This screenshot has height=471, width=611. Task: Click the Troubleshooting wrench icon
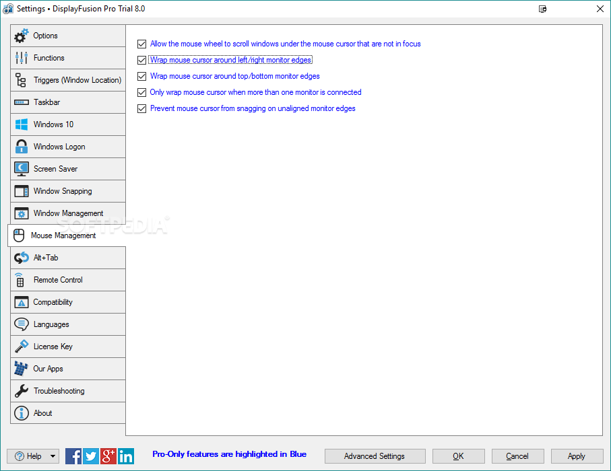click(x=22, y=391)
